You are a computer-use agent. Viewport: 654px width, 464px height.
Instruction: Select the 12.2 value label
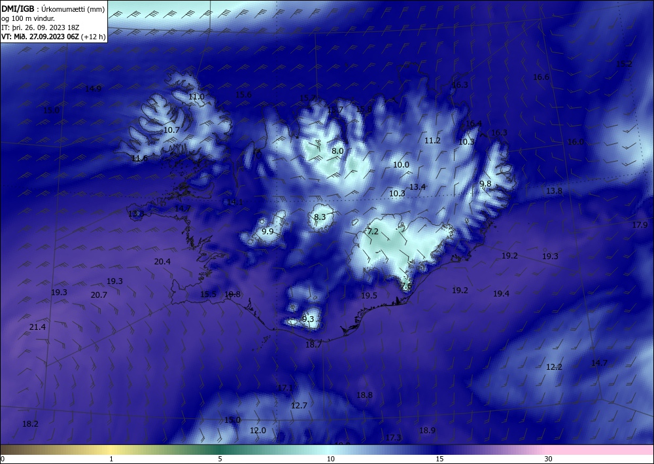point(555,366)
